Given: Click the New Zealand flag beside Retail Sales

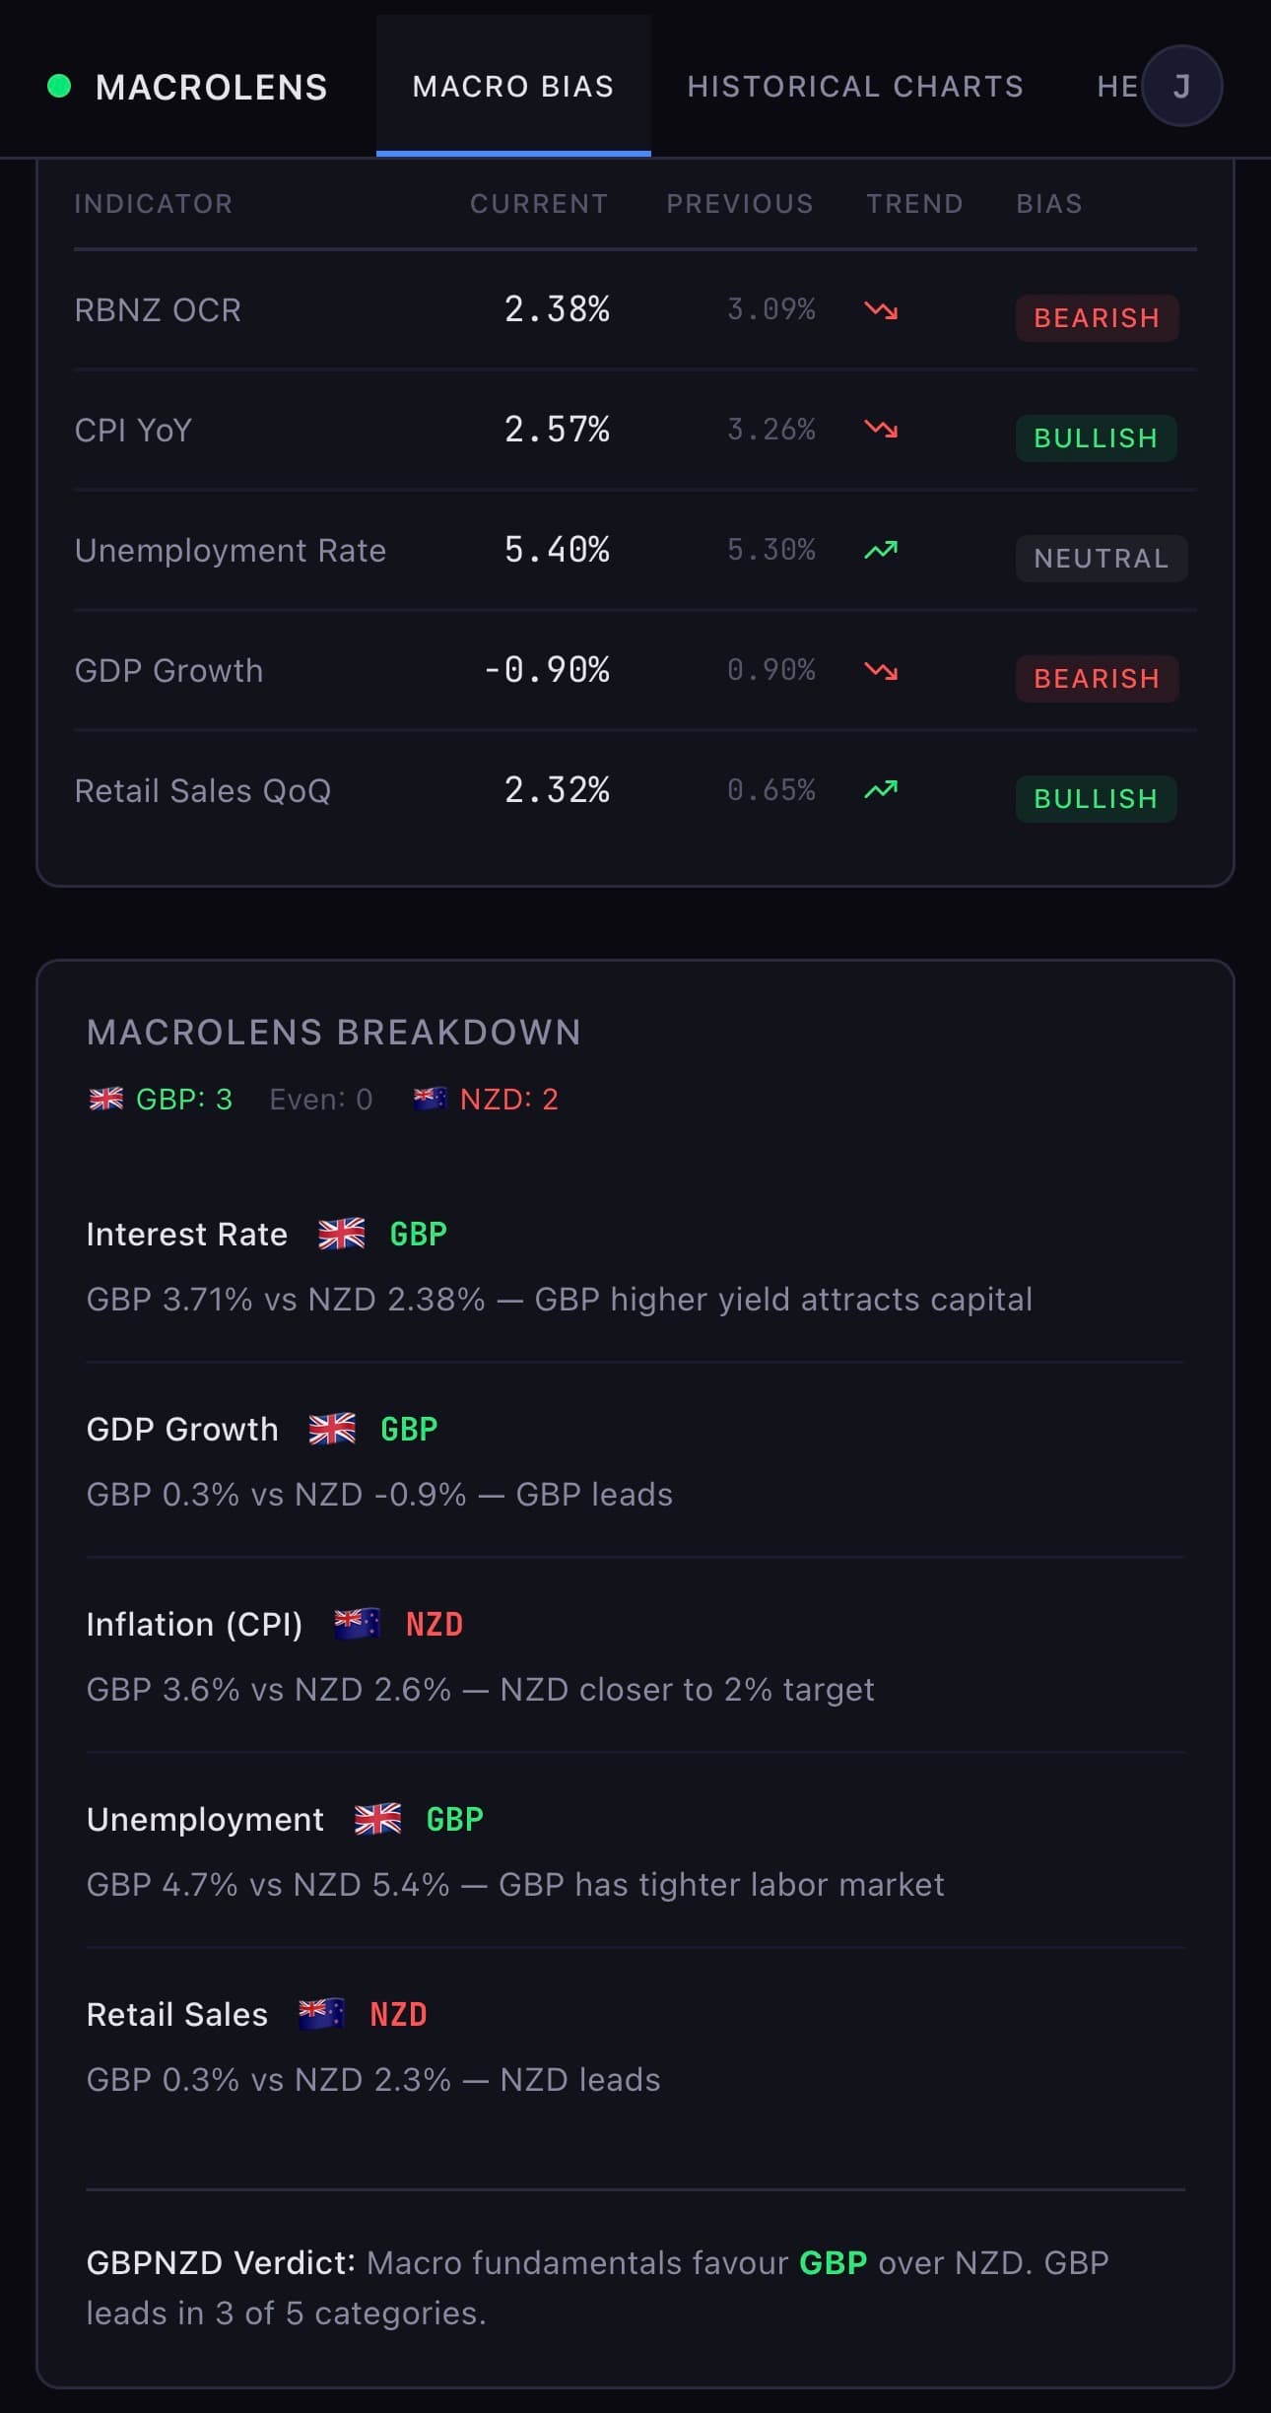Looking at the screenshot, I should click(x=321, y=2014).
